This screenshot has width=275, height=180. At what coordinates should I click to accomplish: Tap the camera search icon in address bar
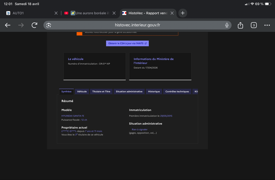coord(48,25)
